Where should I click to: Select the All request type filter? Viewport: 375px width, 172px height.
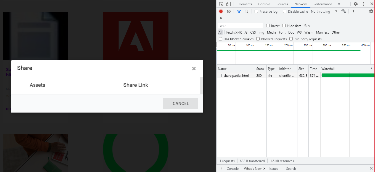coord(220,32)
